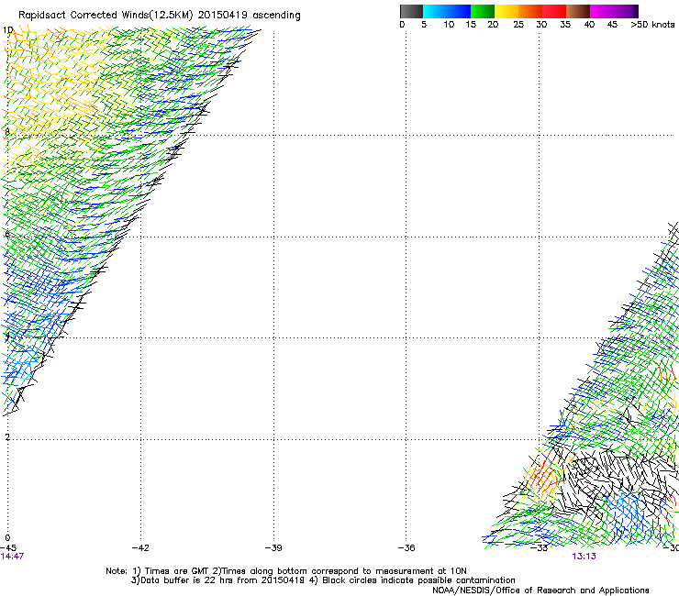Click the magenta-purple 40-50 knots color band
The image size is (679, 596).
(x=614, y=11)
